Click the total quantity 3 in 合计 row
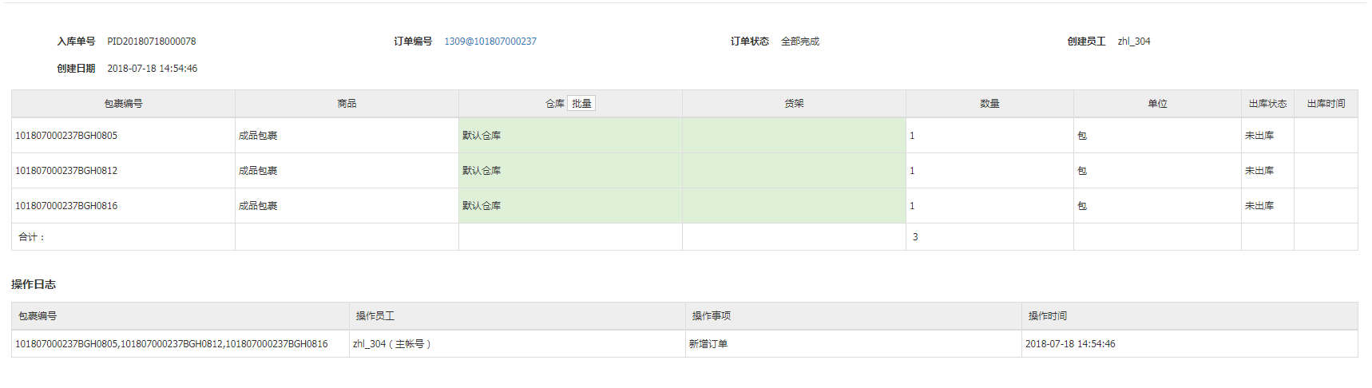 click(915, 237)
